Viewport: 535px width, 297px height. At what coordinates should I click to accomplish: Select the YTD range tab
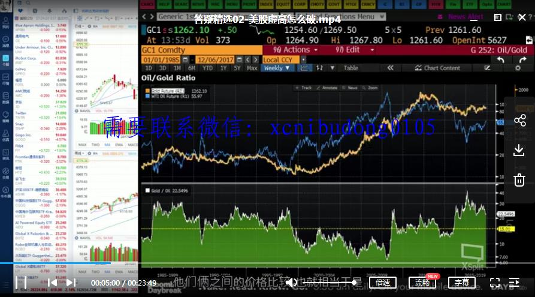(x=207, y=68)
